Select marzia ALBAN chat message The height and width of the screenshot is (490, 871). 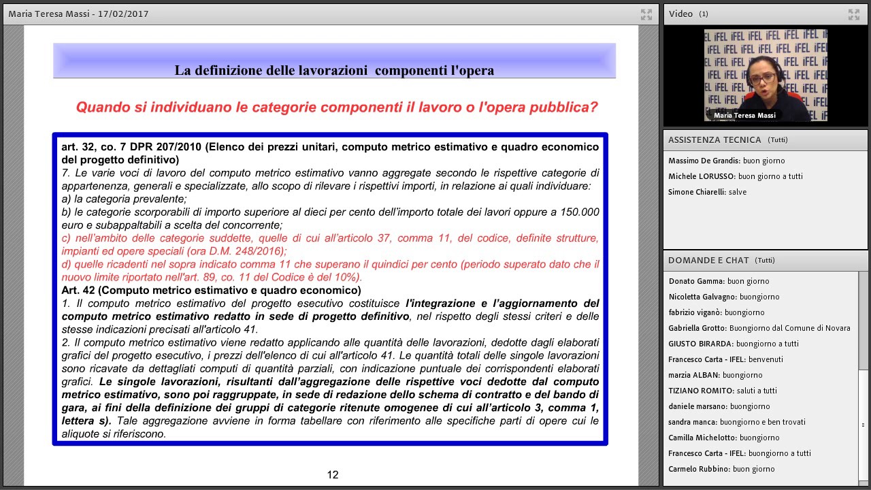click(716, 375)
